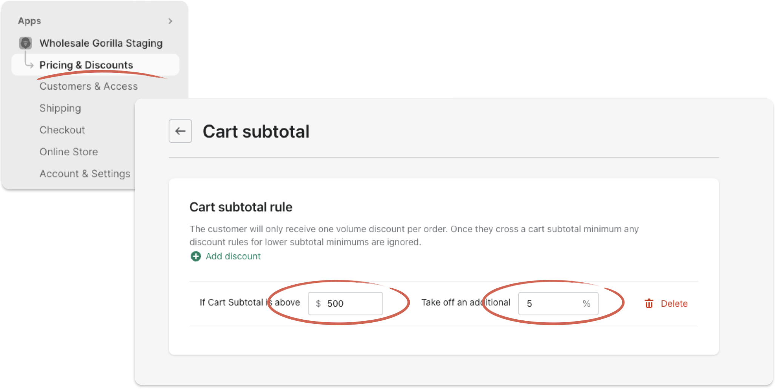Viewport: 775px width, 389px height.
Task: Click the back arrow beside Cart subtotal
Action: click(x=180, y=131)
